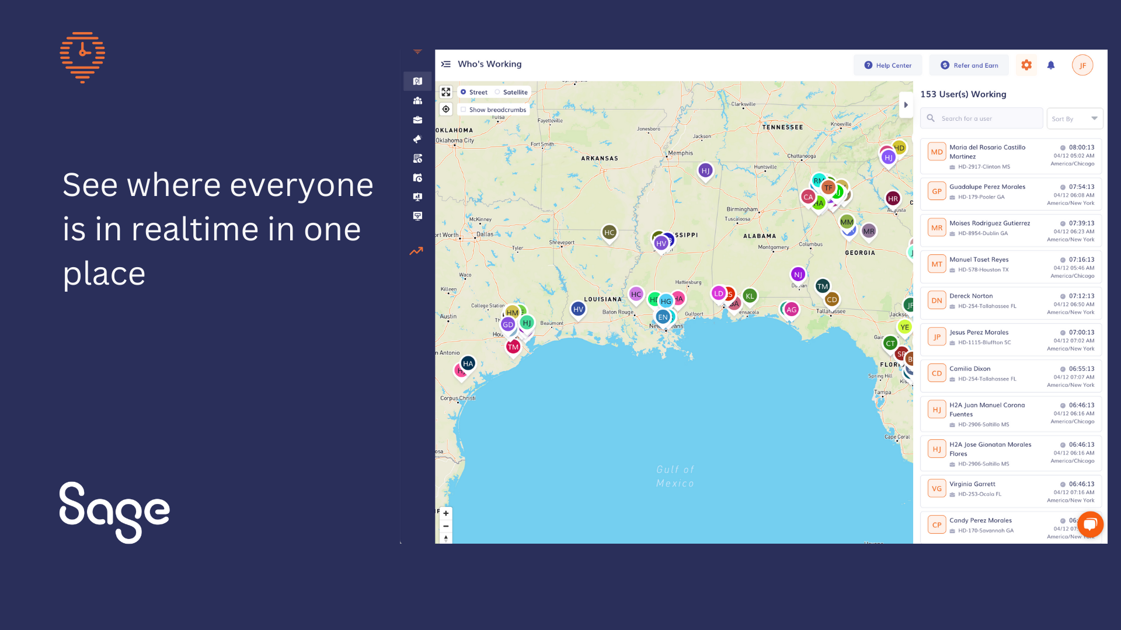Click the orange trending arrow icon

point(416,251)
